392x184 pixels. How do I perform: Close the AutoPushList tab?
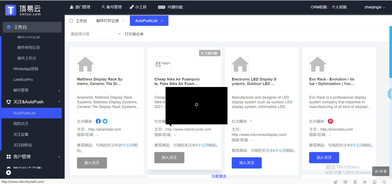coord(162,21)
